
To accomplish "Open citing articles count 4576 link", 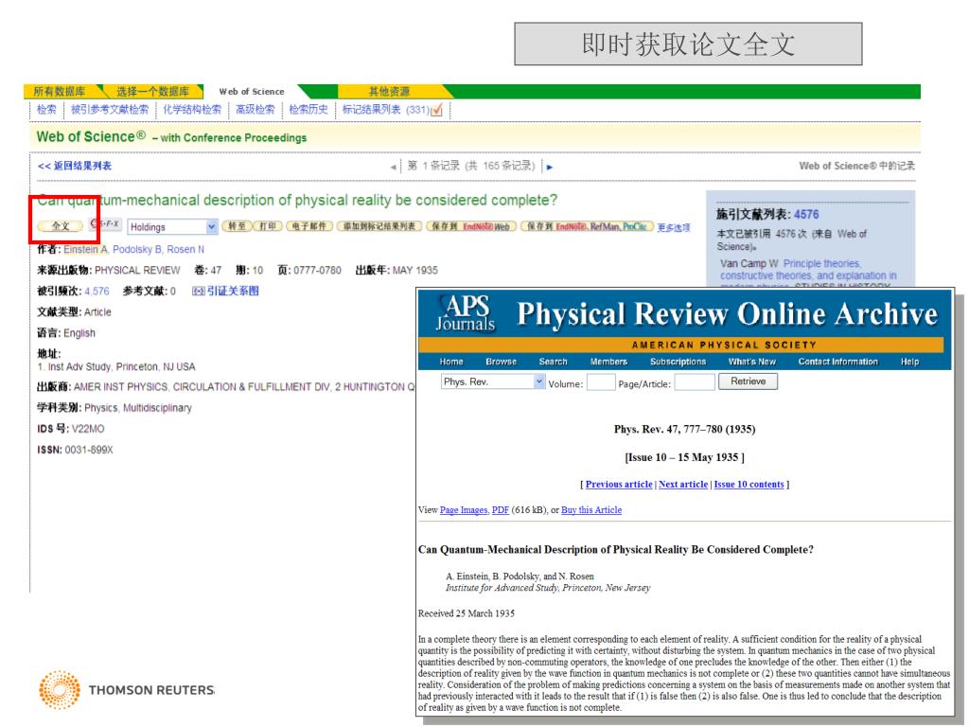I will point(806,215).
